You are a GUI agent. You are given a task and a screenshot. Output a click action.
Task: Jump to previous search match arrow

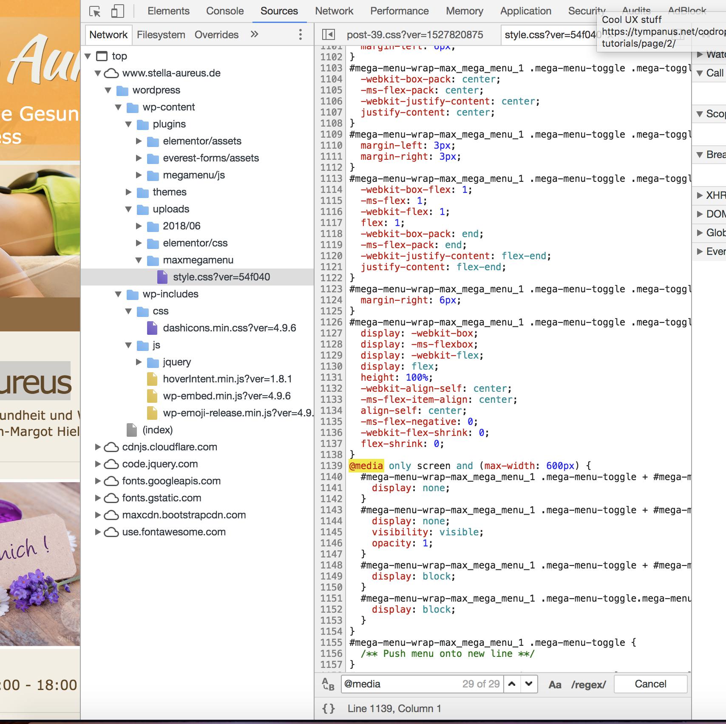(512, 684)
